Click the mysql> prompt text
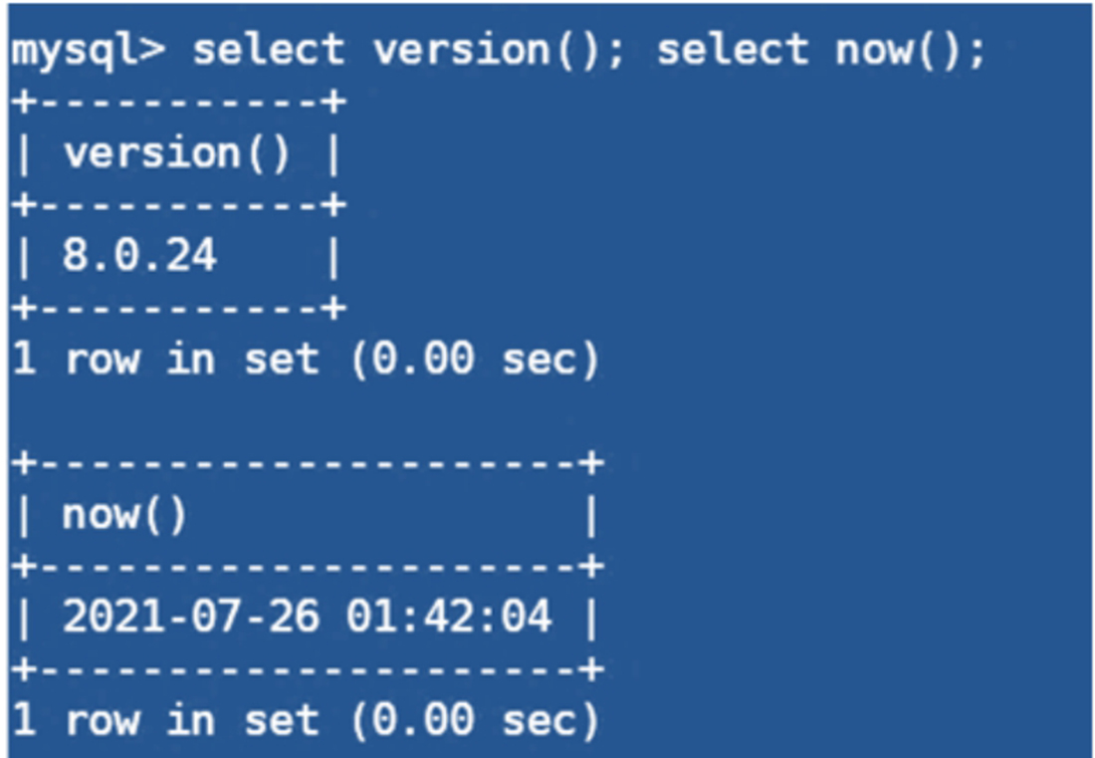 [92, 51]
